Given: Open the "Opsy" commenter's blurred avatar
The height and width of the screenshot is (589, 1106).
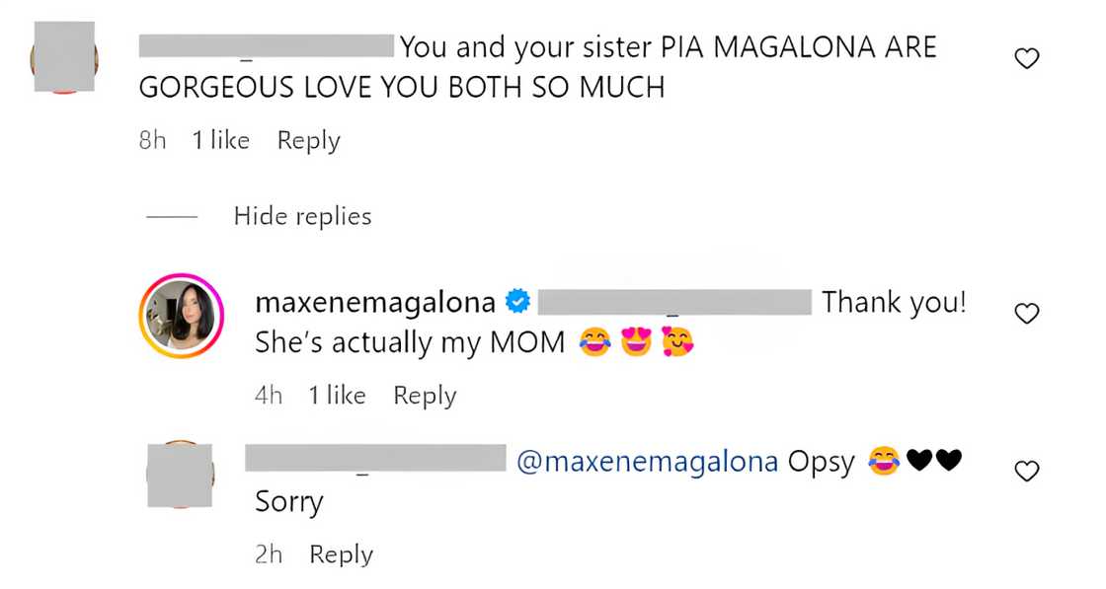Looking at the screenshot, I should click(180, 475).
